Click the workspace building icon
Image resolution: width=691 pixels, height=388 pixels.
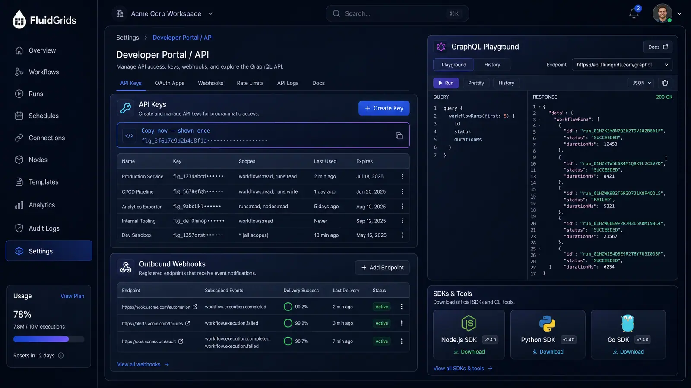point(120,13)
